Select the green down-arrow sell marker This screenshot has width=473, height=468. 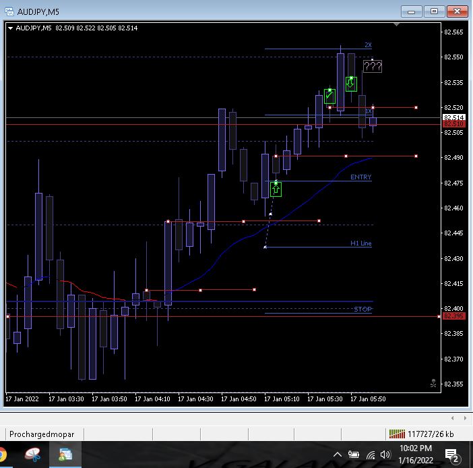point(351,84)
